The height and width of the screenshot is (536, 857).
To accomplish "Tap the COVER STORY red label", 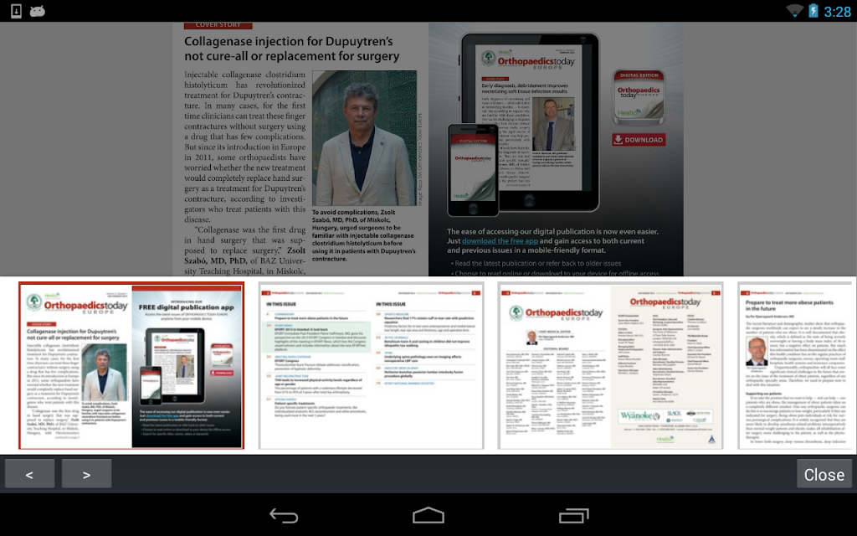I will 218,25.
